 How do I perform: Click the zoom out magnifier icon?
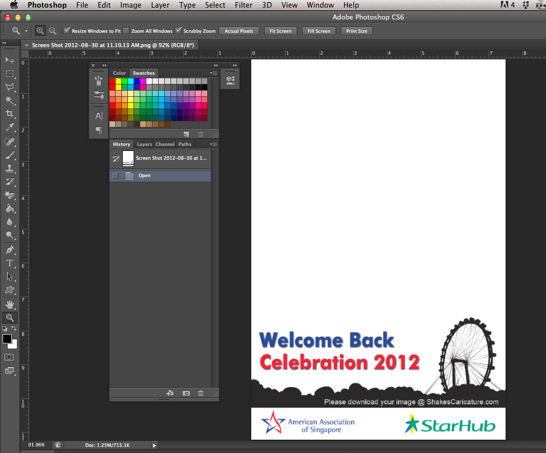53,31
